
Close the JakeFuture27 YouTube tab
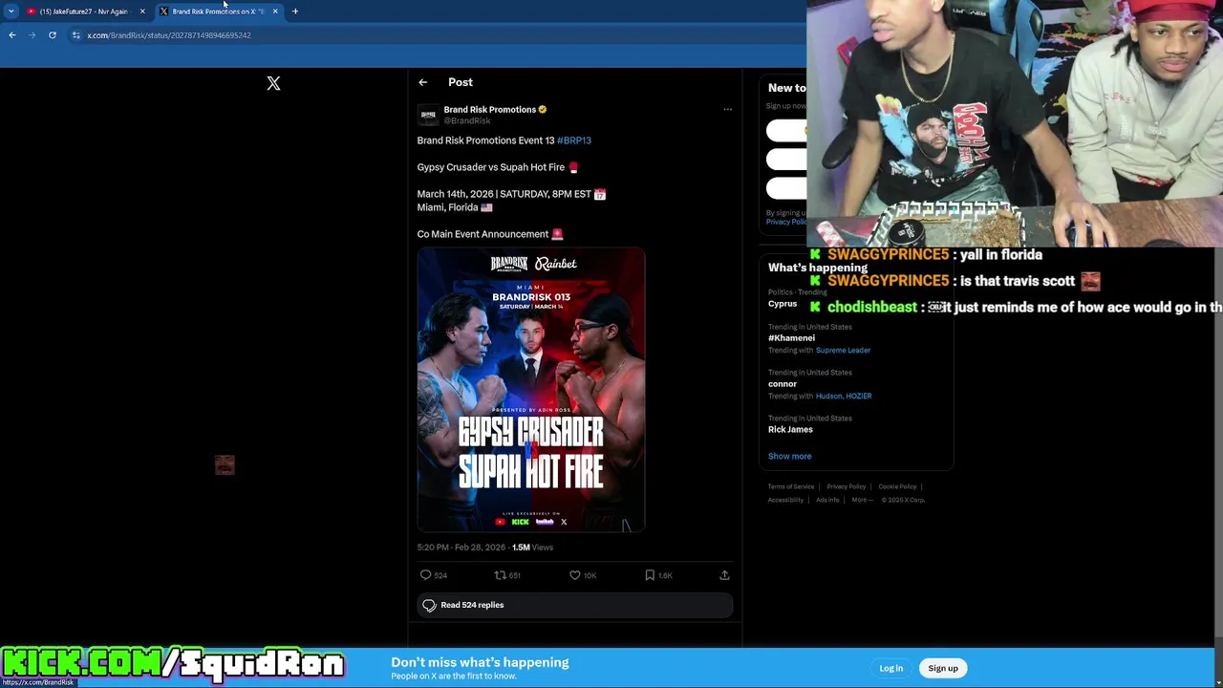click(142, 11)
